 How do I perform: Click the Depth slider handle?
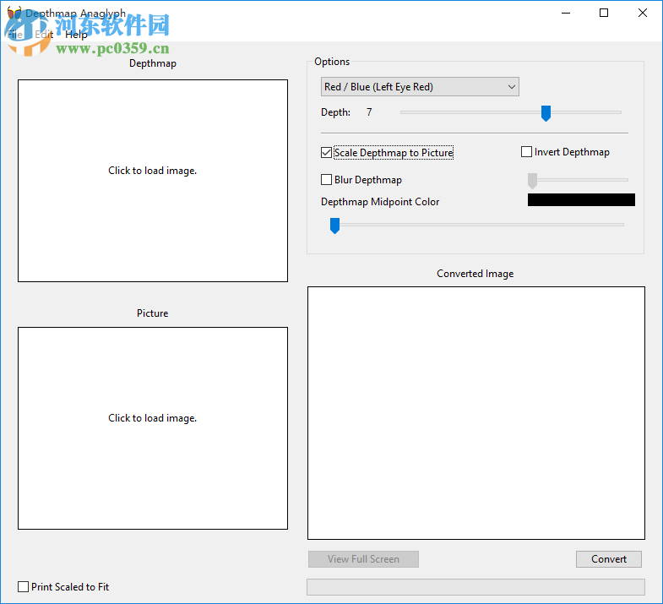click(546, 113)
